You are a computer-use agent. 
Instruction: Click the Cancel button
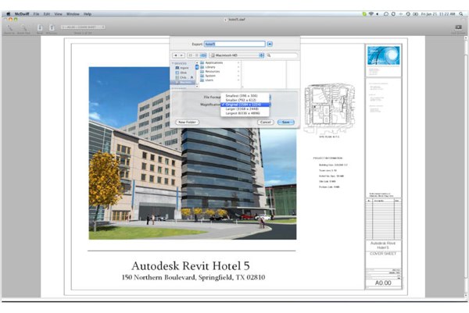(x=265, y=122)
